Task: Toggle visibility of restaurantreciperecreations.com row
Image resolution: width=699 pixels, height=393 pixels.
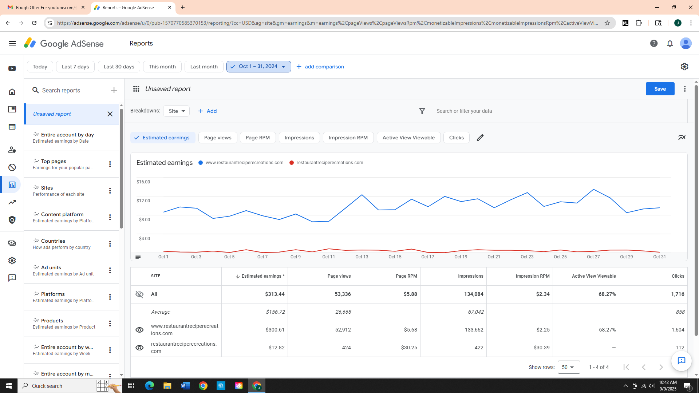Action: coord(139,348)
